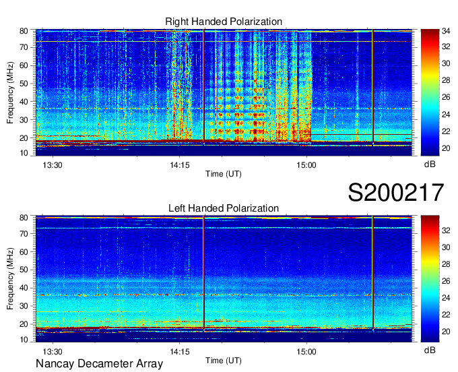Select the S200217 label
The height and width of the screenshot is (372, 458).
pyautogui.click(x=396, y=192)
